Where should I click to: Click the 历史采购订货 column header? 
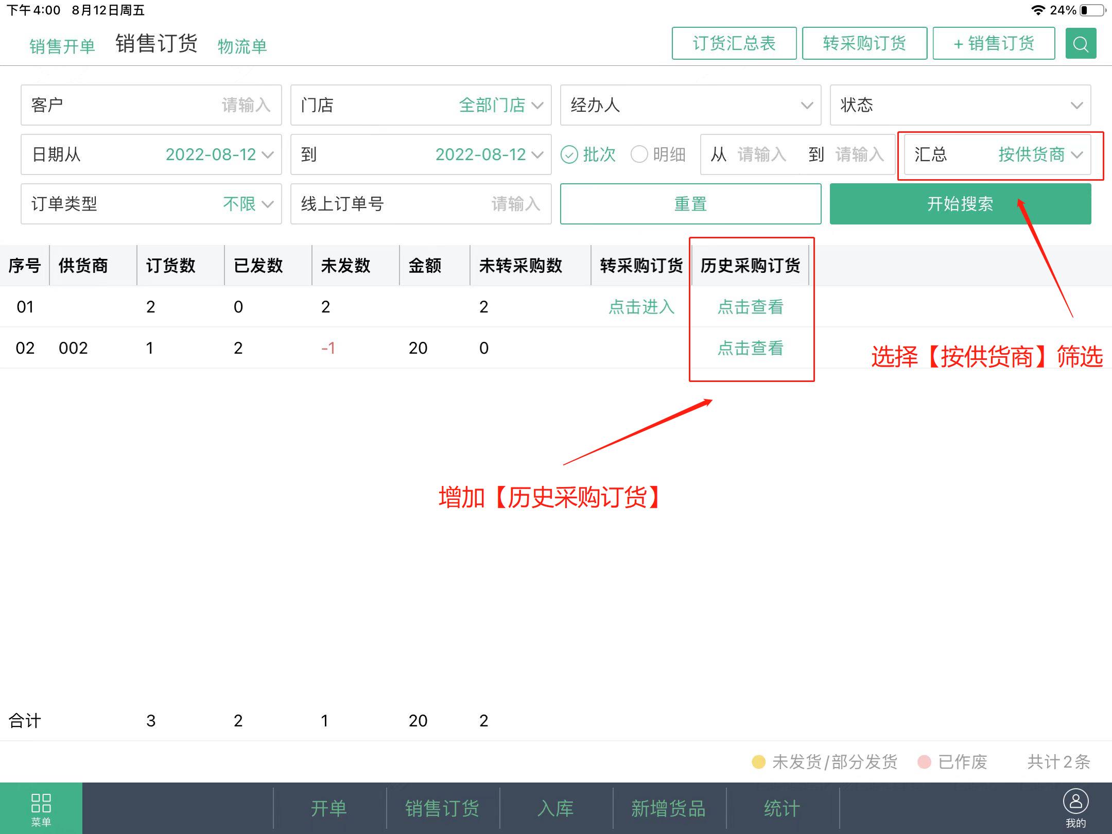pos(751,266)
